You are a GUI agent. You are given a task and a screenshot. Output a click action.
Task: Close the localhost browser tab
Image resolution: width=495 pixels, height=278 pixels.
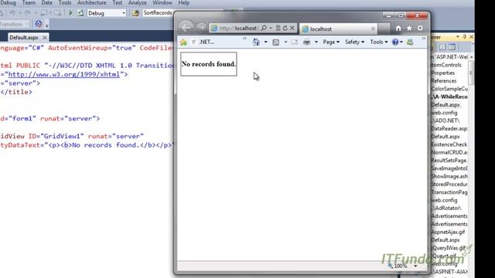coord(373,29)
